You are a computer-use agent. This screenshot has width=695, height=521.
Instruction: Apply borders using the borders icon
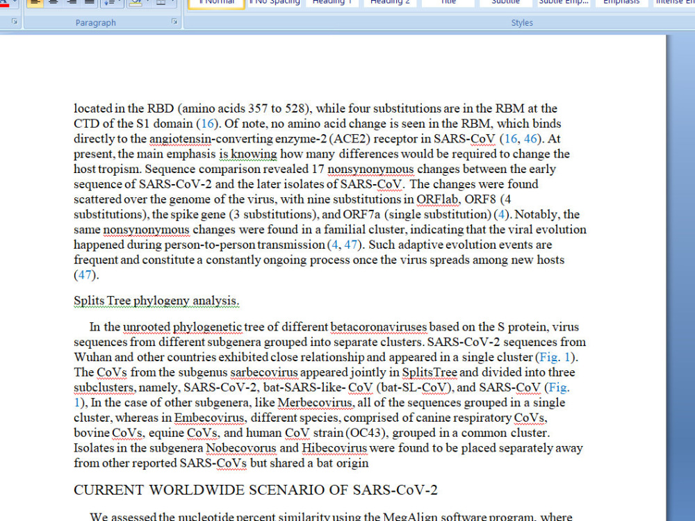tap(161, 2)
